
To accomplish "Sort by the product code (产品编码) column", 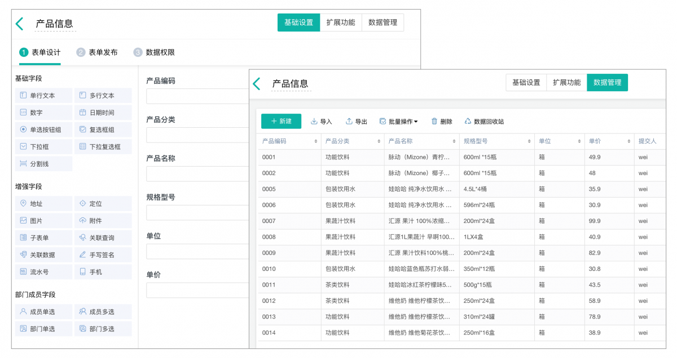I will point(315,141).
